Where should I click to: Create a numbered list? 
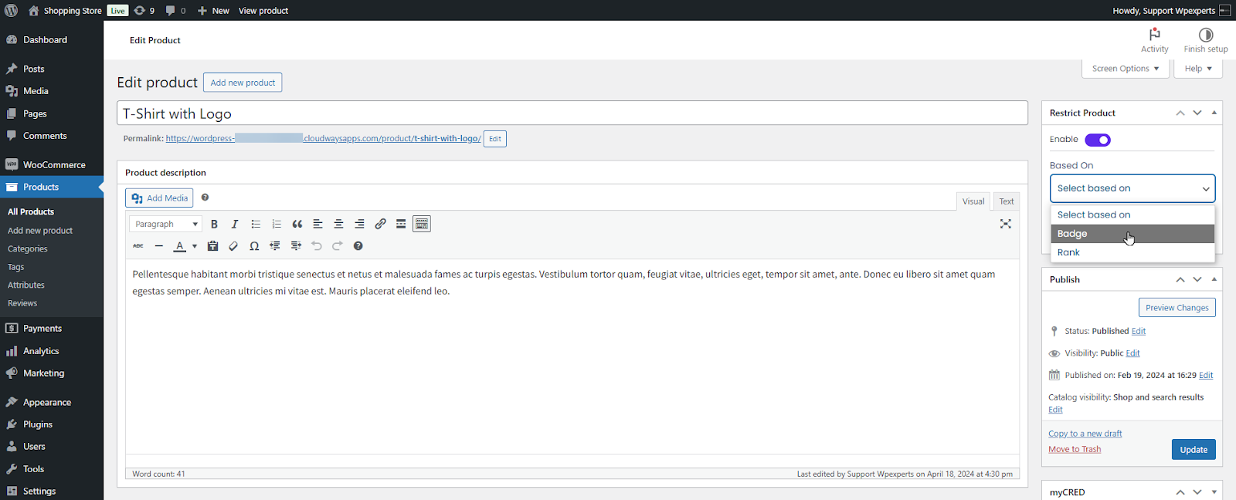click(277, 225)
